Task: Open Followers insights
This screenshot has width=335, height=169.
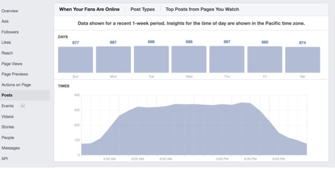Action: pos(10,32)
